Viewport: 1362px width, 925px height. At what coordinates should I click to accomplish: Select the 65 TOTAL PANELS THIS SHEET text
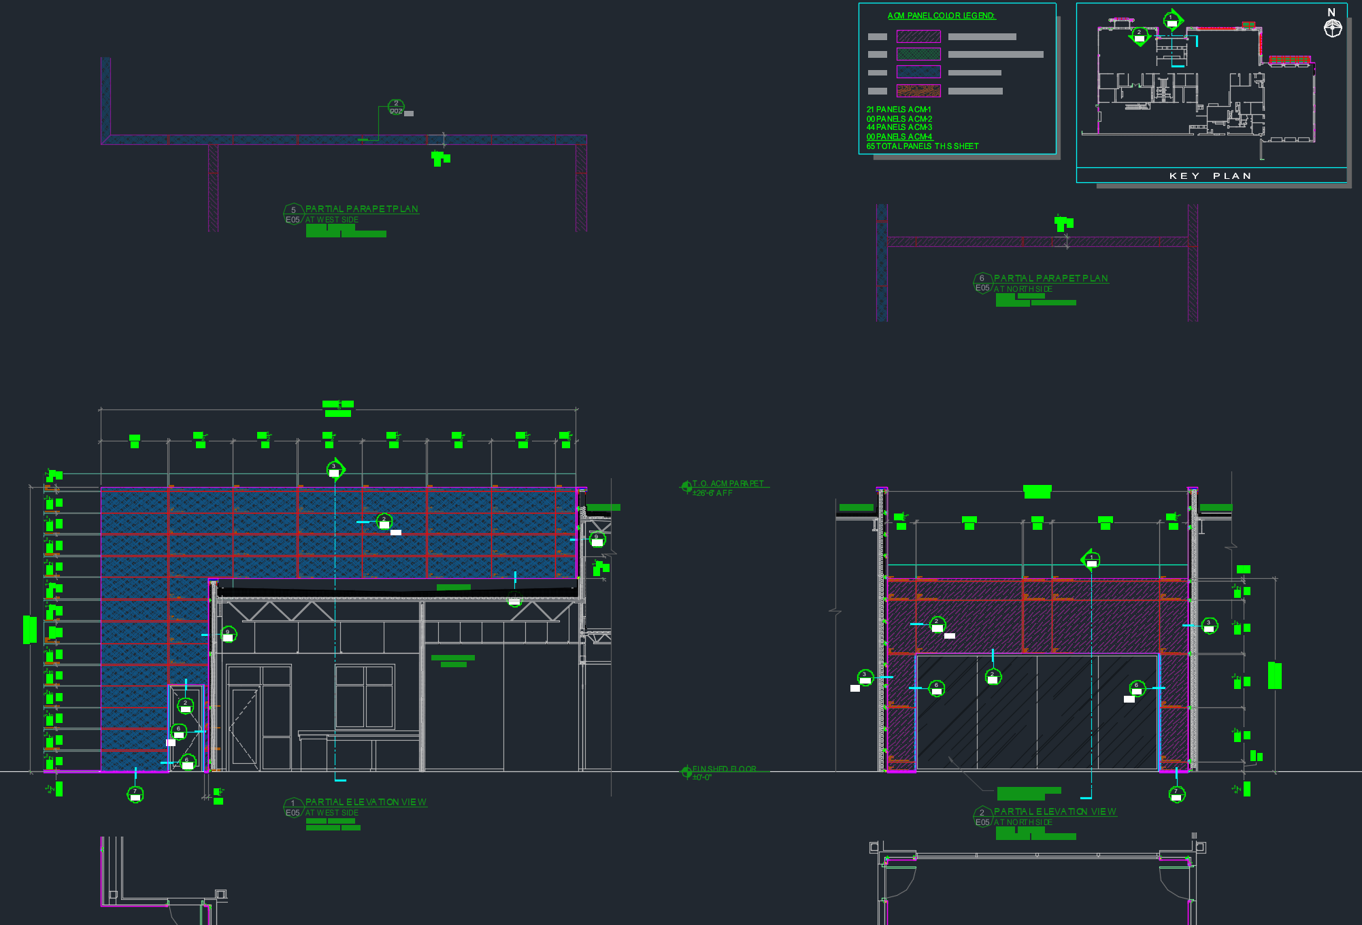(922, 146)
